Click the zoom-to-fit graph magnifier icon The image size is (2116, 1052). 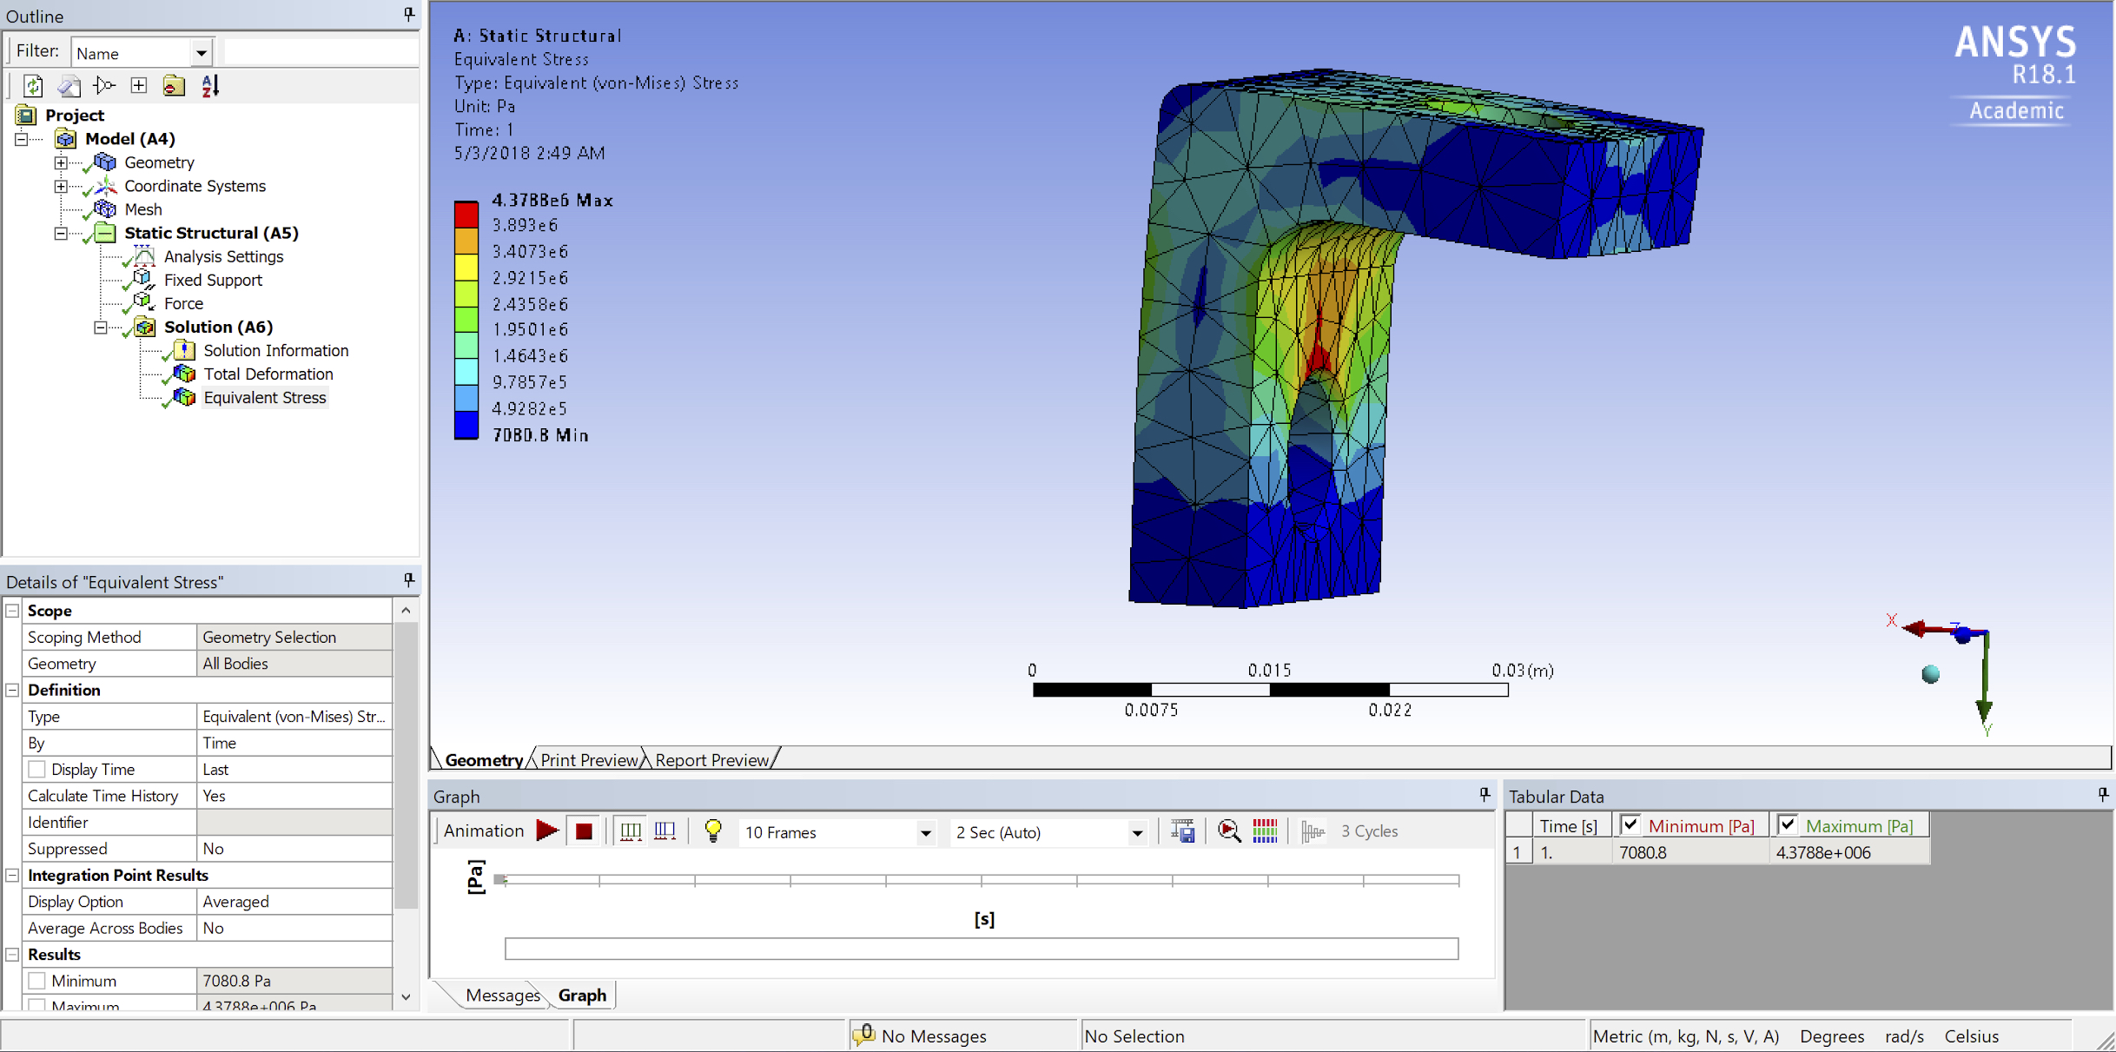1228,831
